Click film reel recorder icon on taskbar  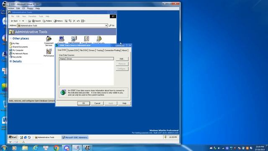(88, 148)
